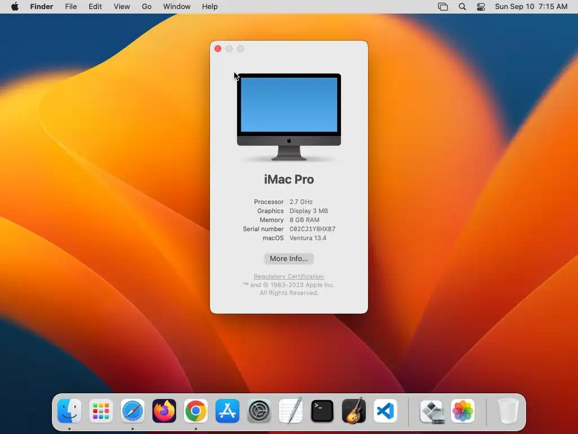Click the date and time in the menu bar
This screenshot has width=578, height=434.
[531, 7]
